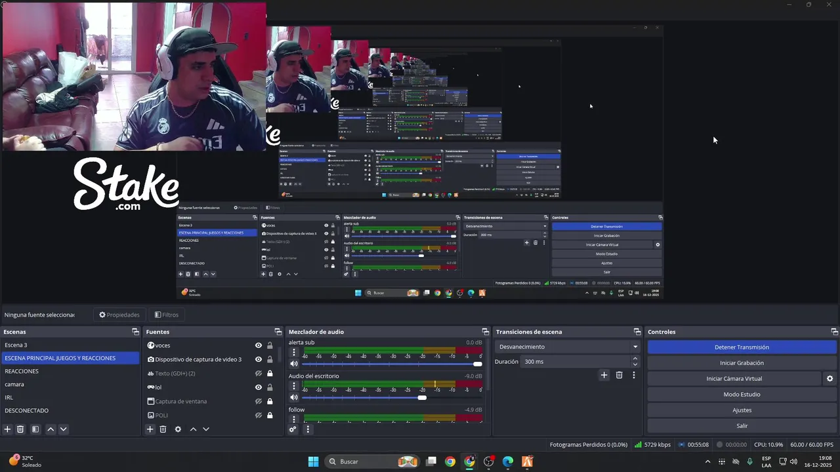Mute the Audio del escritorio channel
840x472 pixels.
coord(294,397)
